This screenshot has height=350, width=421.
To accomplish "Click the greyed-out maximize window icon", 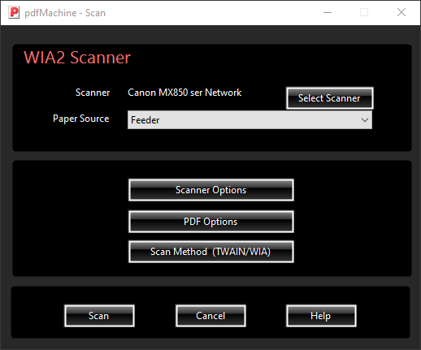I will (364, 12).
